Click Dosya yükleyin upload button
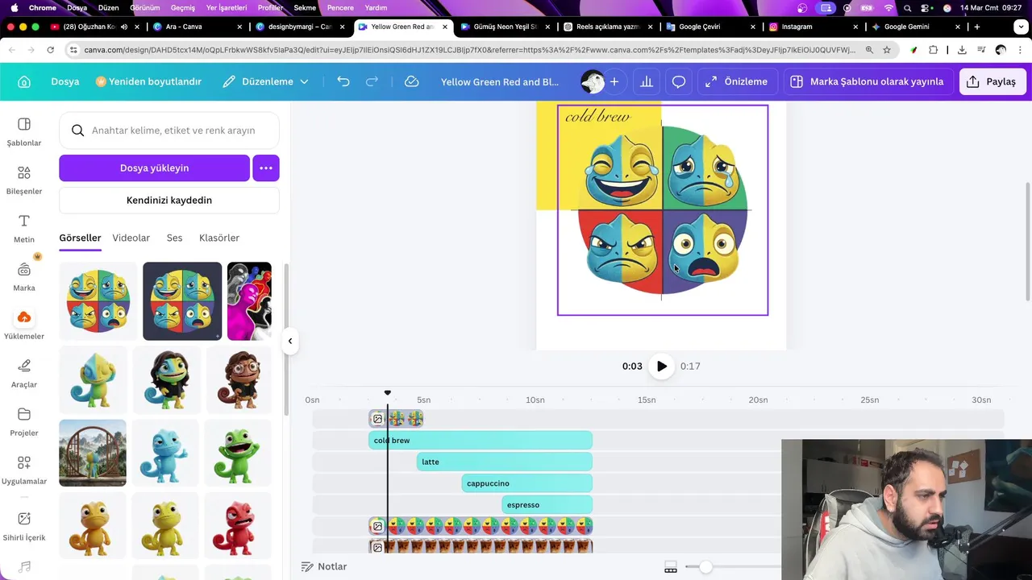1032x580 pixels. (x=154, y=168)
